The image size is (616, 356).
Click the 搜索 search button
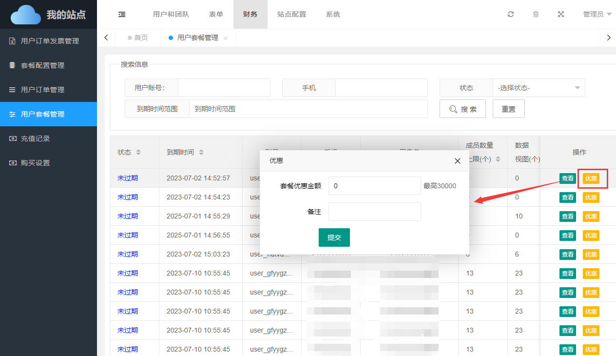coord(462,109)
